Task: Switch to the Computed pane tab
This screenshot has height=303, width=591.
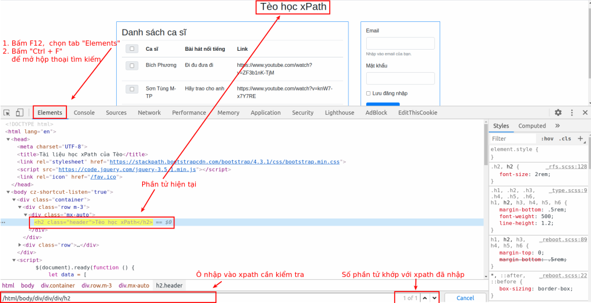Action: (532, 126)
